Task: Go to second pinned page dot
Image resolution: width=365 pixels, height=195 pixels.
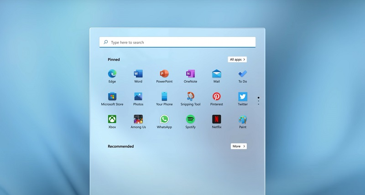Action: pos(258,101)
